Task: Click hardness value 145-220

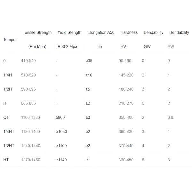Action: pyautogui.click(x=126, y=75)
